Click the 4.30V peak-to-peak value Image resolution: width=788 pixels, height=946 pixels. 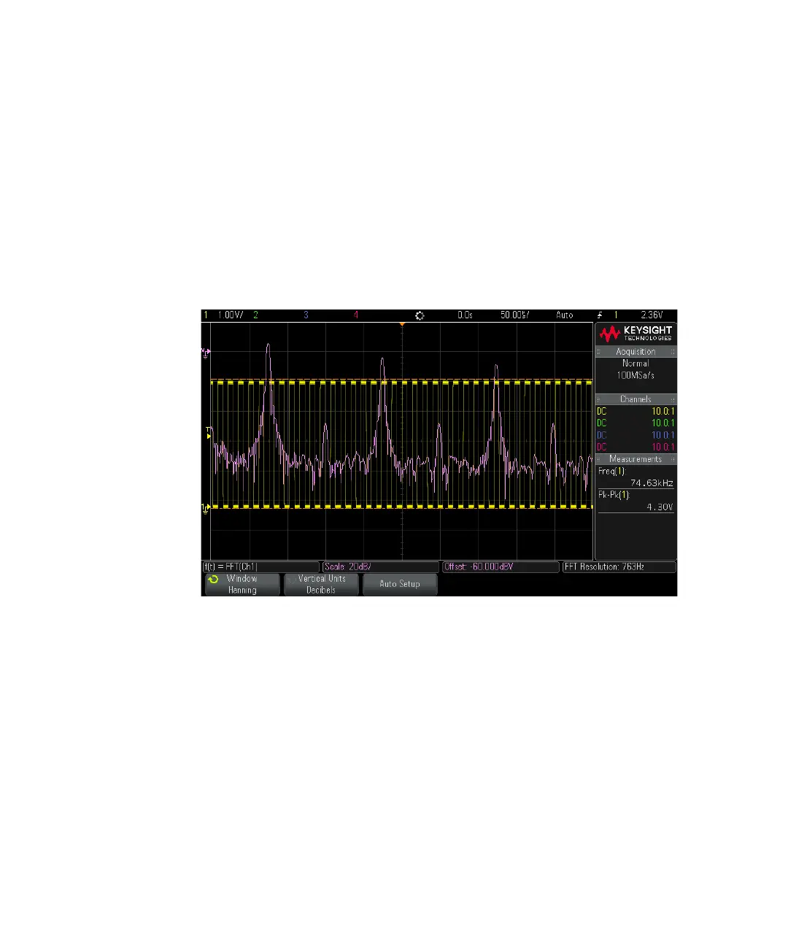point(660,507)
